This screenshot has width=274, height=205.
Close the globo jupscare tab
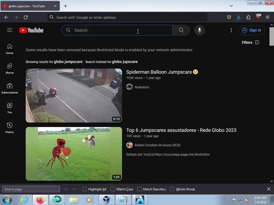tap(55, 6)
